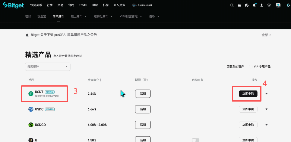Screen dimensions: 291x142
Task: Click the 3,000,000 USDT promo badge
Action: point(142,5)
